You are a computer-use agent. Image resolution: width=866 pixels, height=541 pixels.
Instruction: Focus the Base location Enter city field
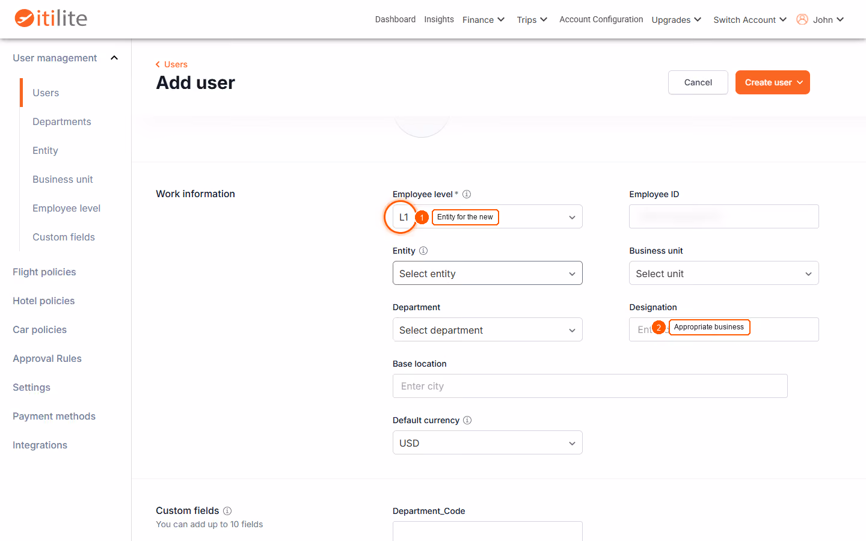[x=590, y=386]
